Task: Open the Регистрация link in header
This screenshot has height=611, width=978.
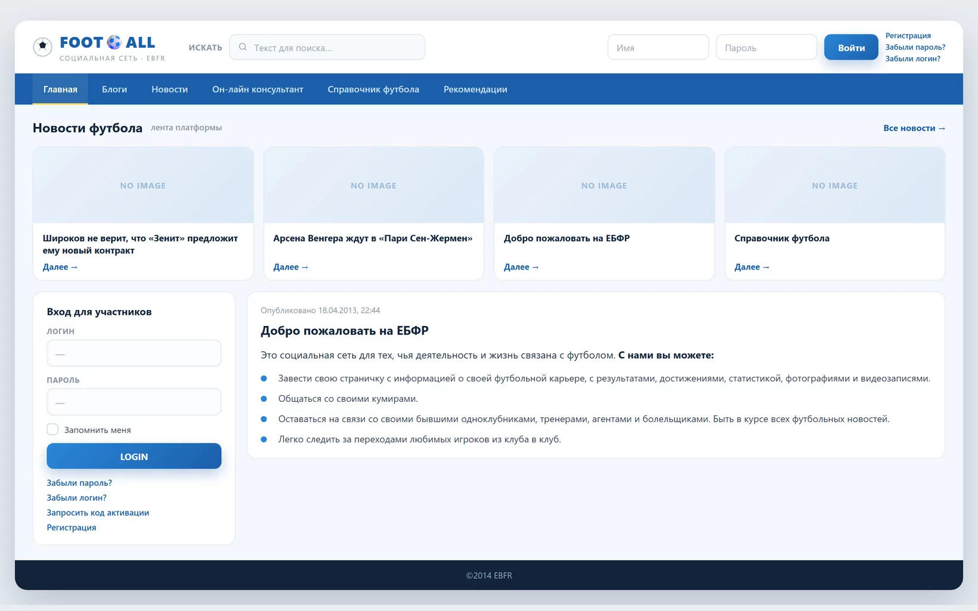Action: tap(908, 36)
